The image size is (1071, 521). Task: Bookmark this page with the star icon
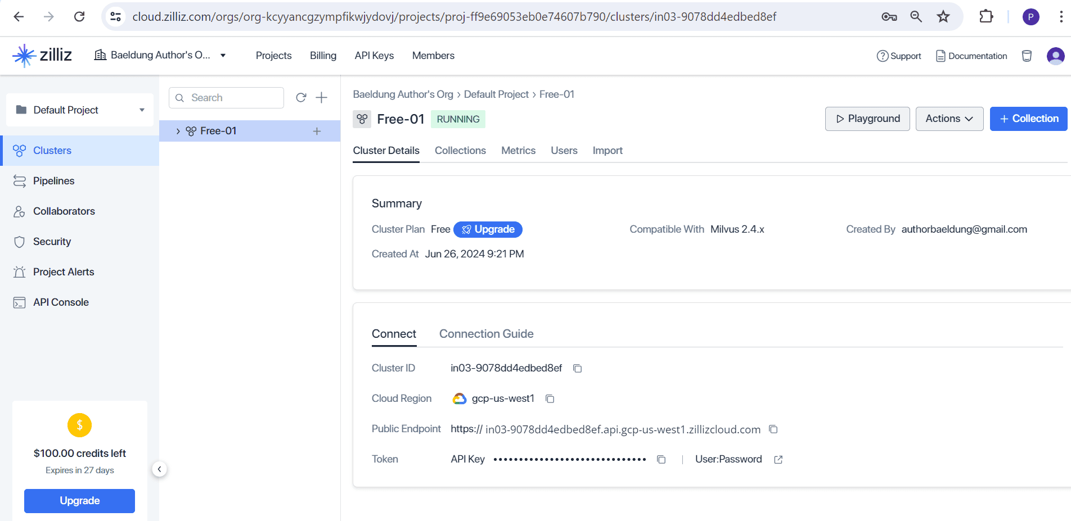click(x=943, y=17)
